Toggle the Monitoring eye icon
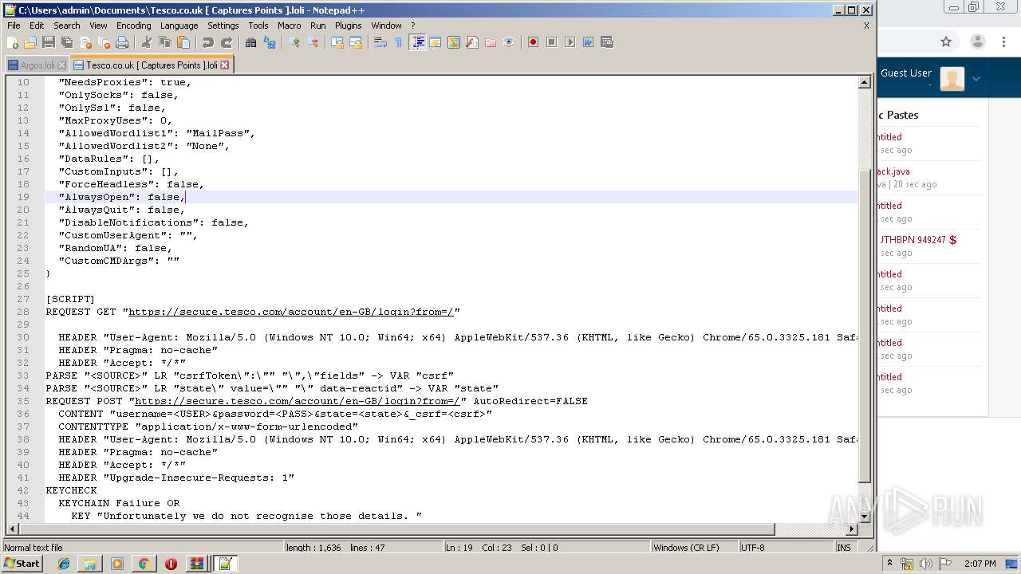Screen dimensions: 1021x574 [x=509, y=42]
